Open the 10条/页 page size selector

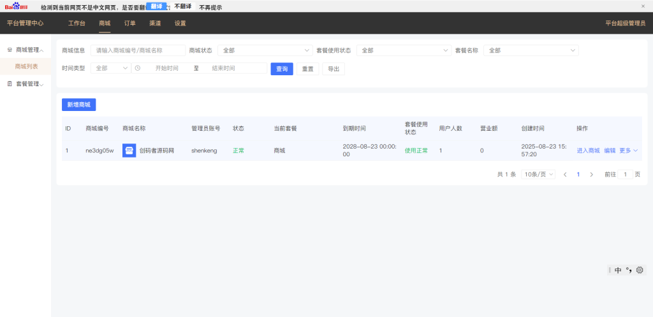click(x=538, y=174)
